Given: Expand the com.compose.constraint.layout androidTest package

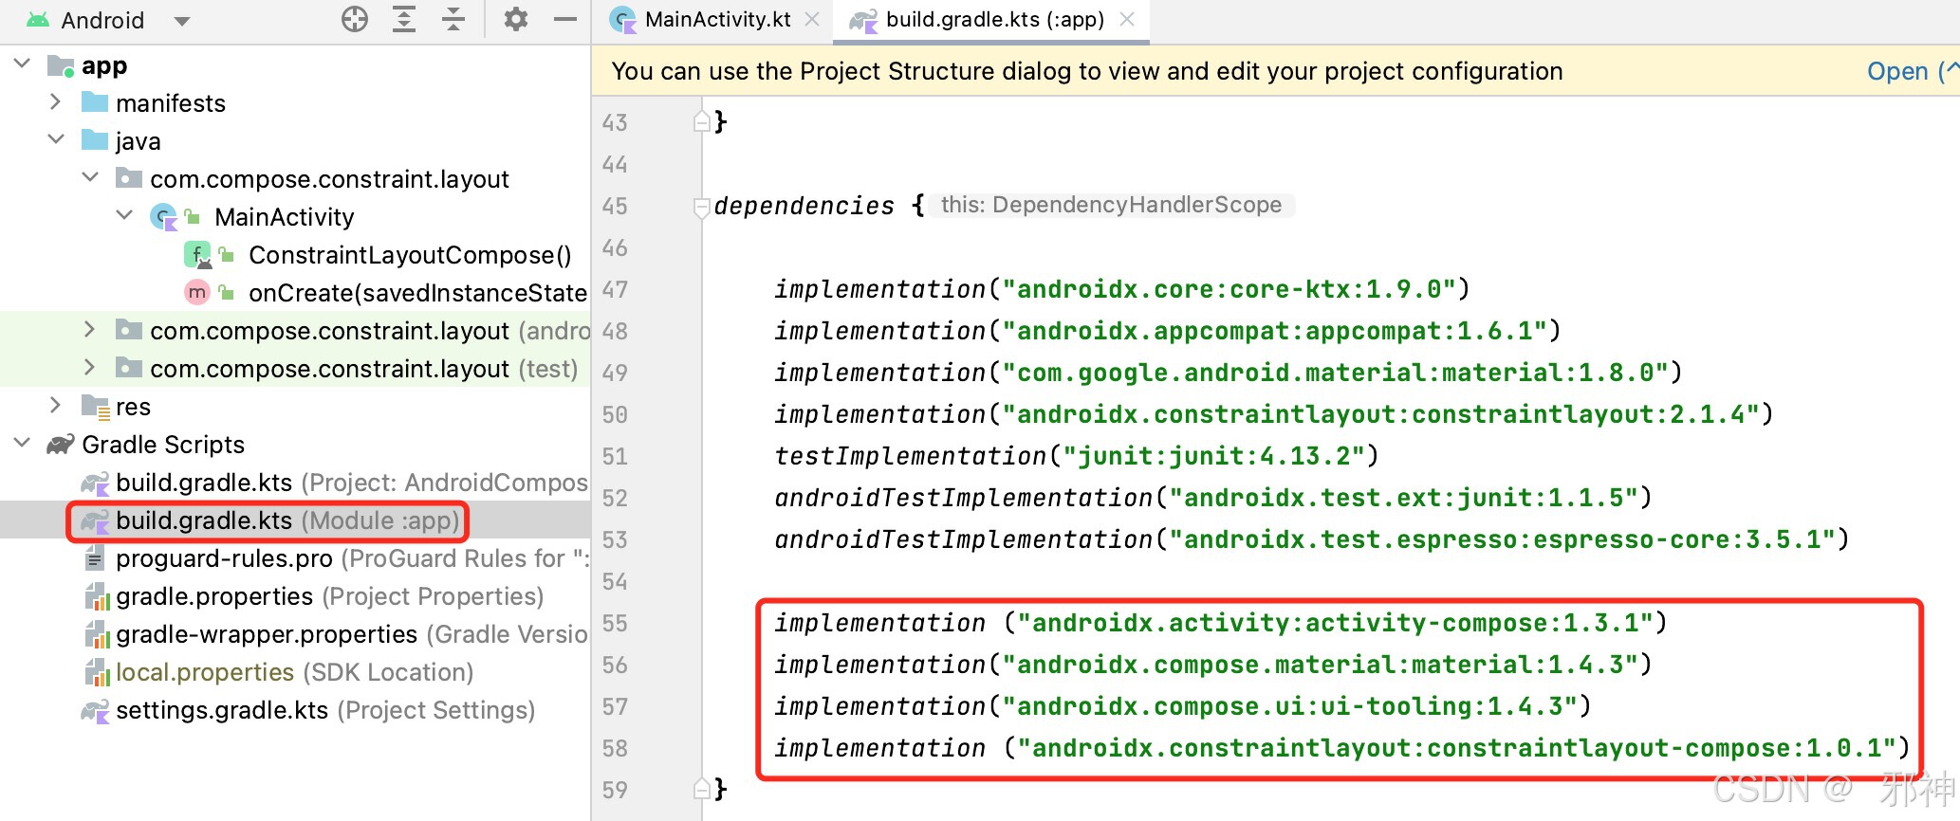Looking at the screenshot, I should point(89,330).
